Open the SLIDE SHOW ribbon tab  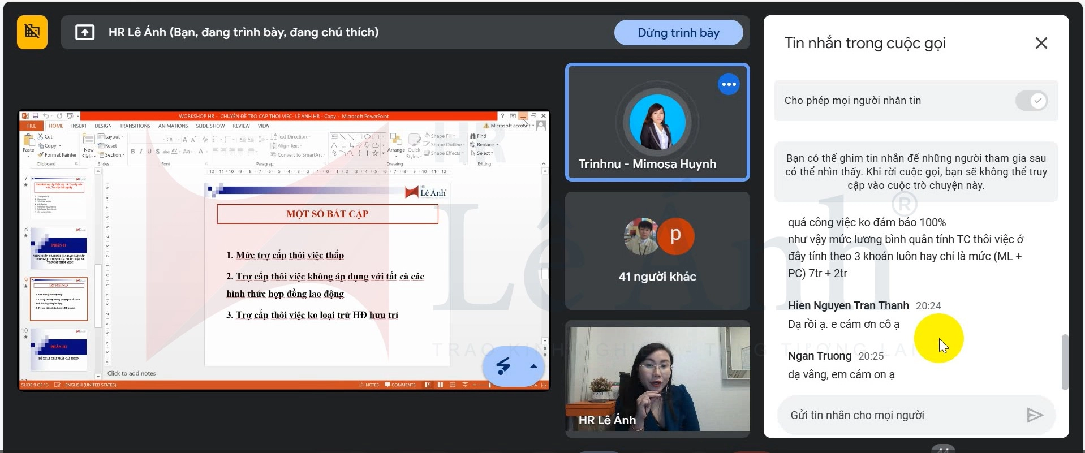point(210,126)
